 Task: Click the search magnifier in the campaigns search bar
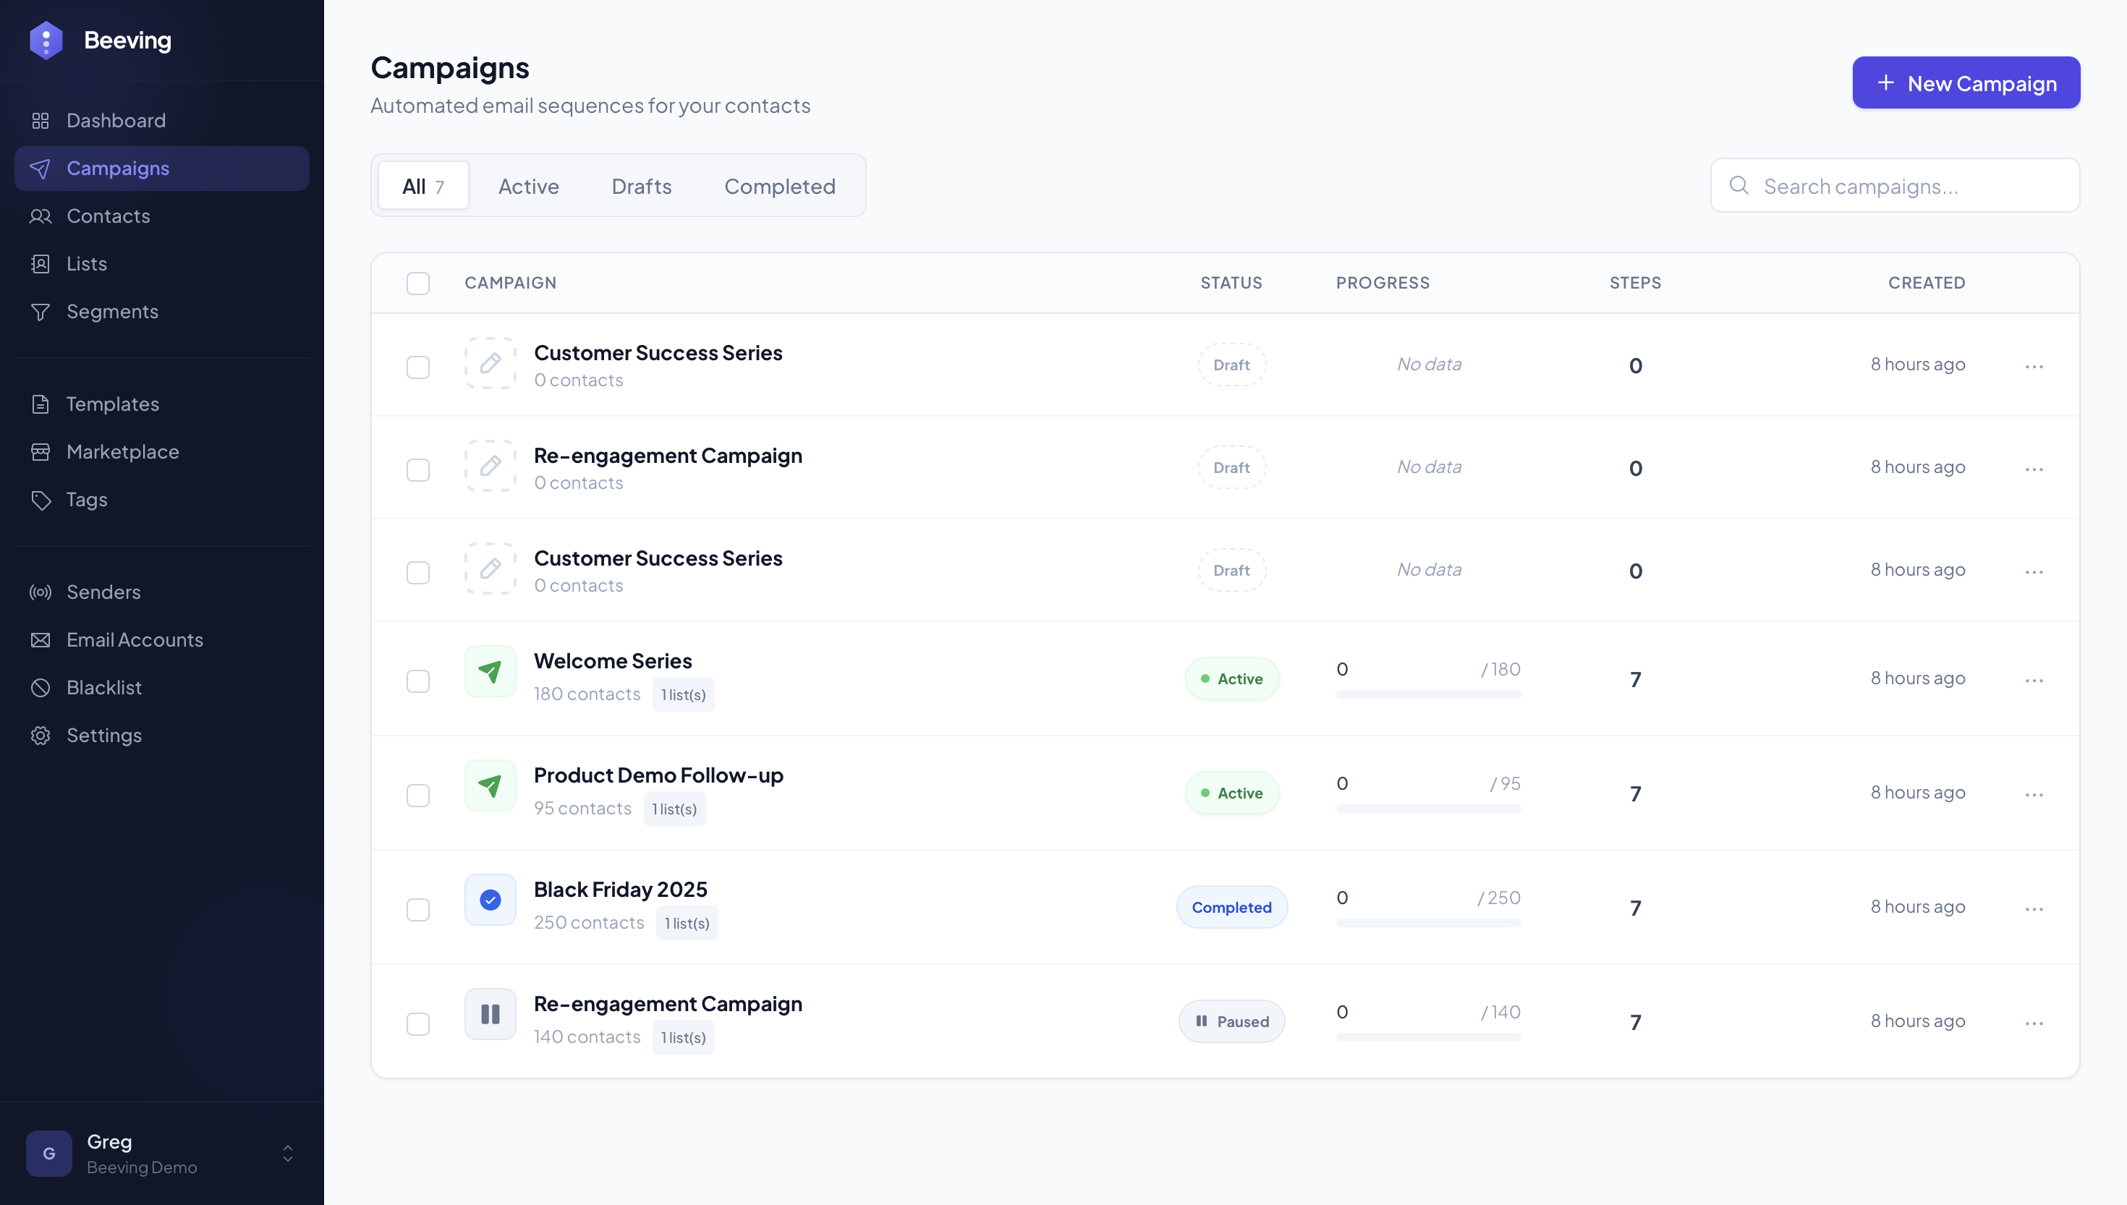tap(1740, 185)
